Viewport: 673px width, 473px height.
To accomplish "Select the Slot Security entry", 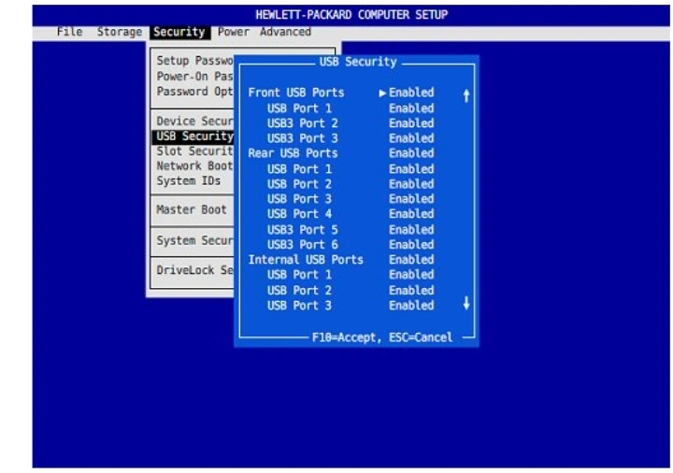I will tap(194, 151).
